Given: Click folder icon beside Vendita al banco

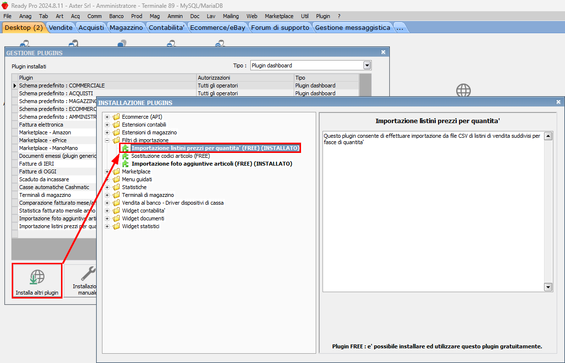Looking at the screenshot, I should (116, 203).
